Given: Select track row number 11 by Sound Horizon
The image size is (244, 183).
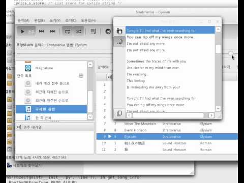Looking at the screenshot, I should click(x=167, y=149).
